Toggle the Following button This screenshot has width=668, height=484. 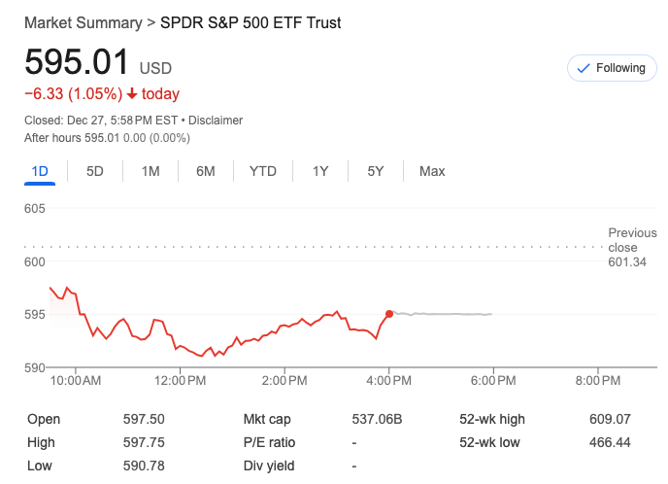[x=611, y=68]
